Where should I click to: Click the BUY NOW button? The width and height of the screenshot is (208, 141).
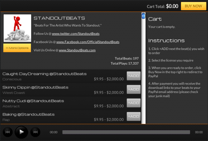click(x=193, y=6)
